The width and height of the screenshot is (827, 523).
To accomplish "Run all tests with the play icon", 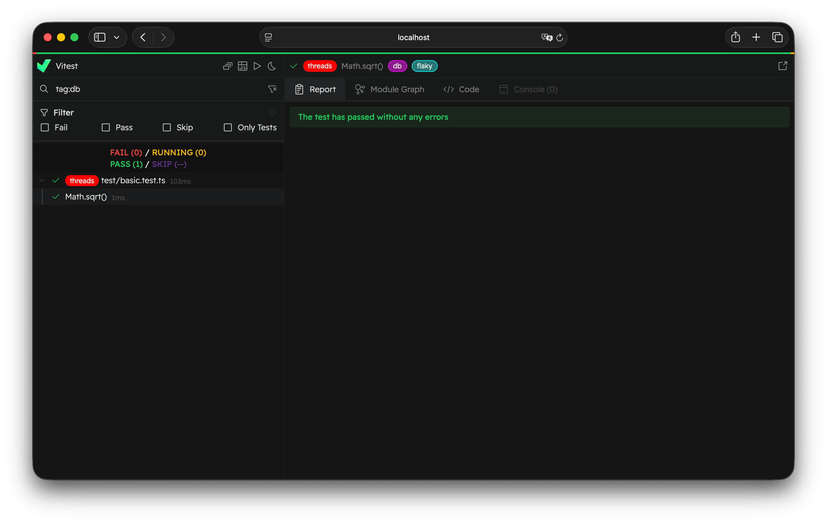I will tap(257, 66).
